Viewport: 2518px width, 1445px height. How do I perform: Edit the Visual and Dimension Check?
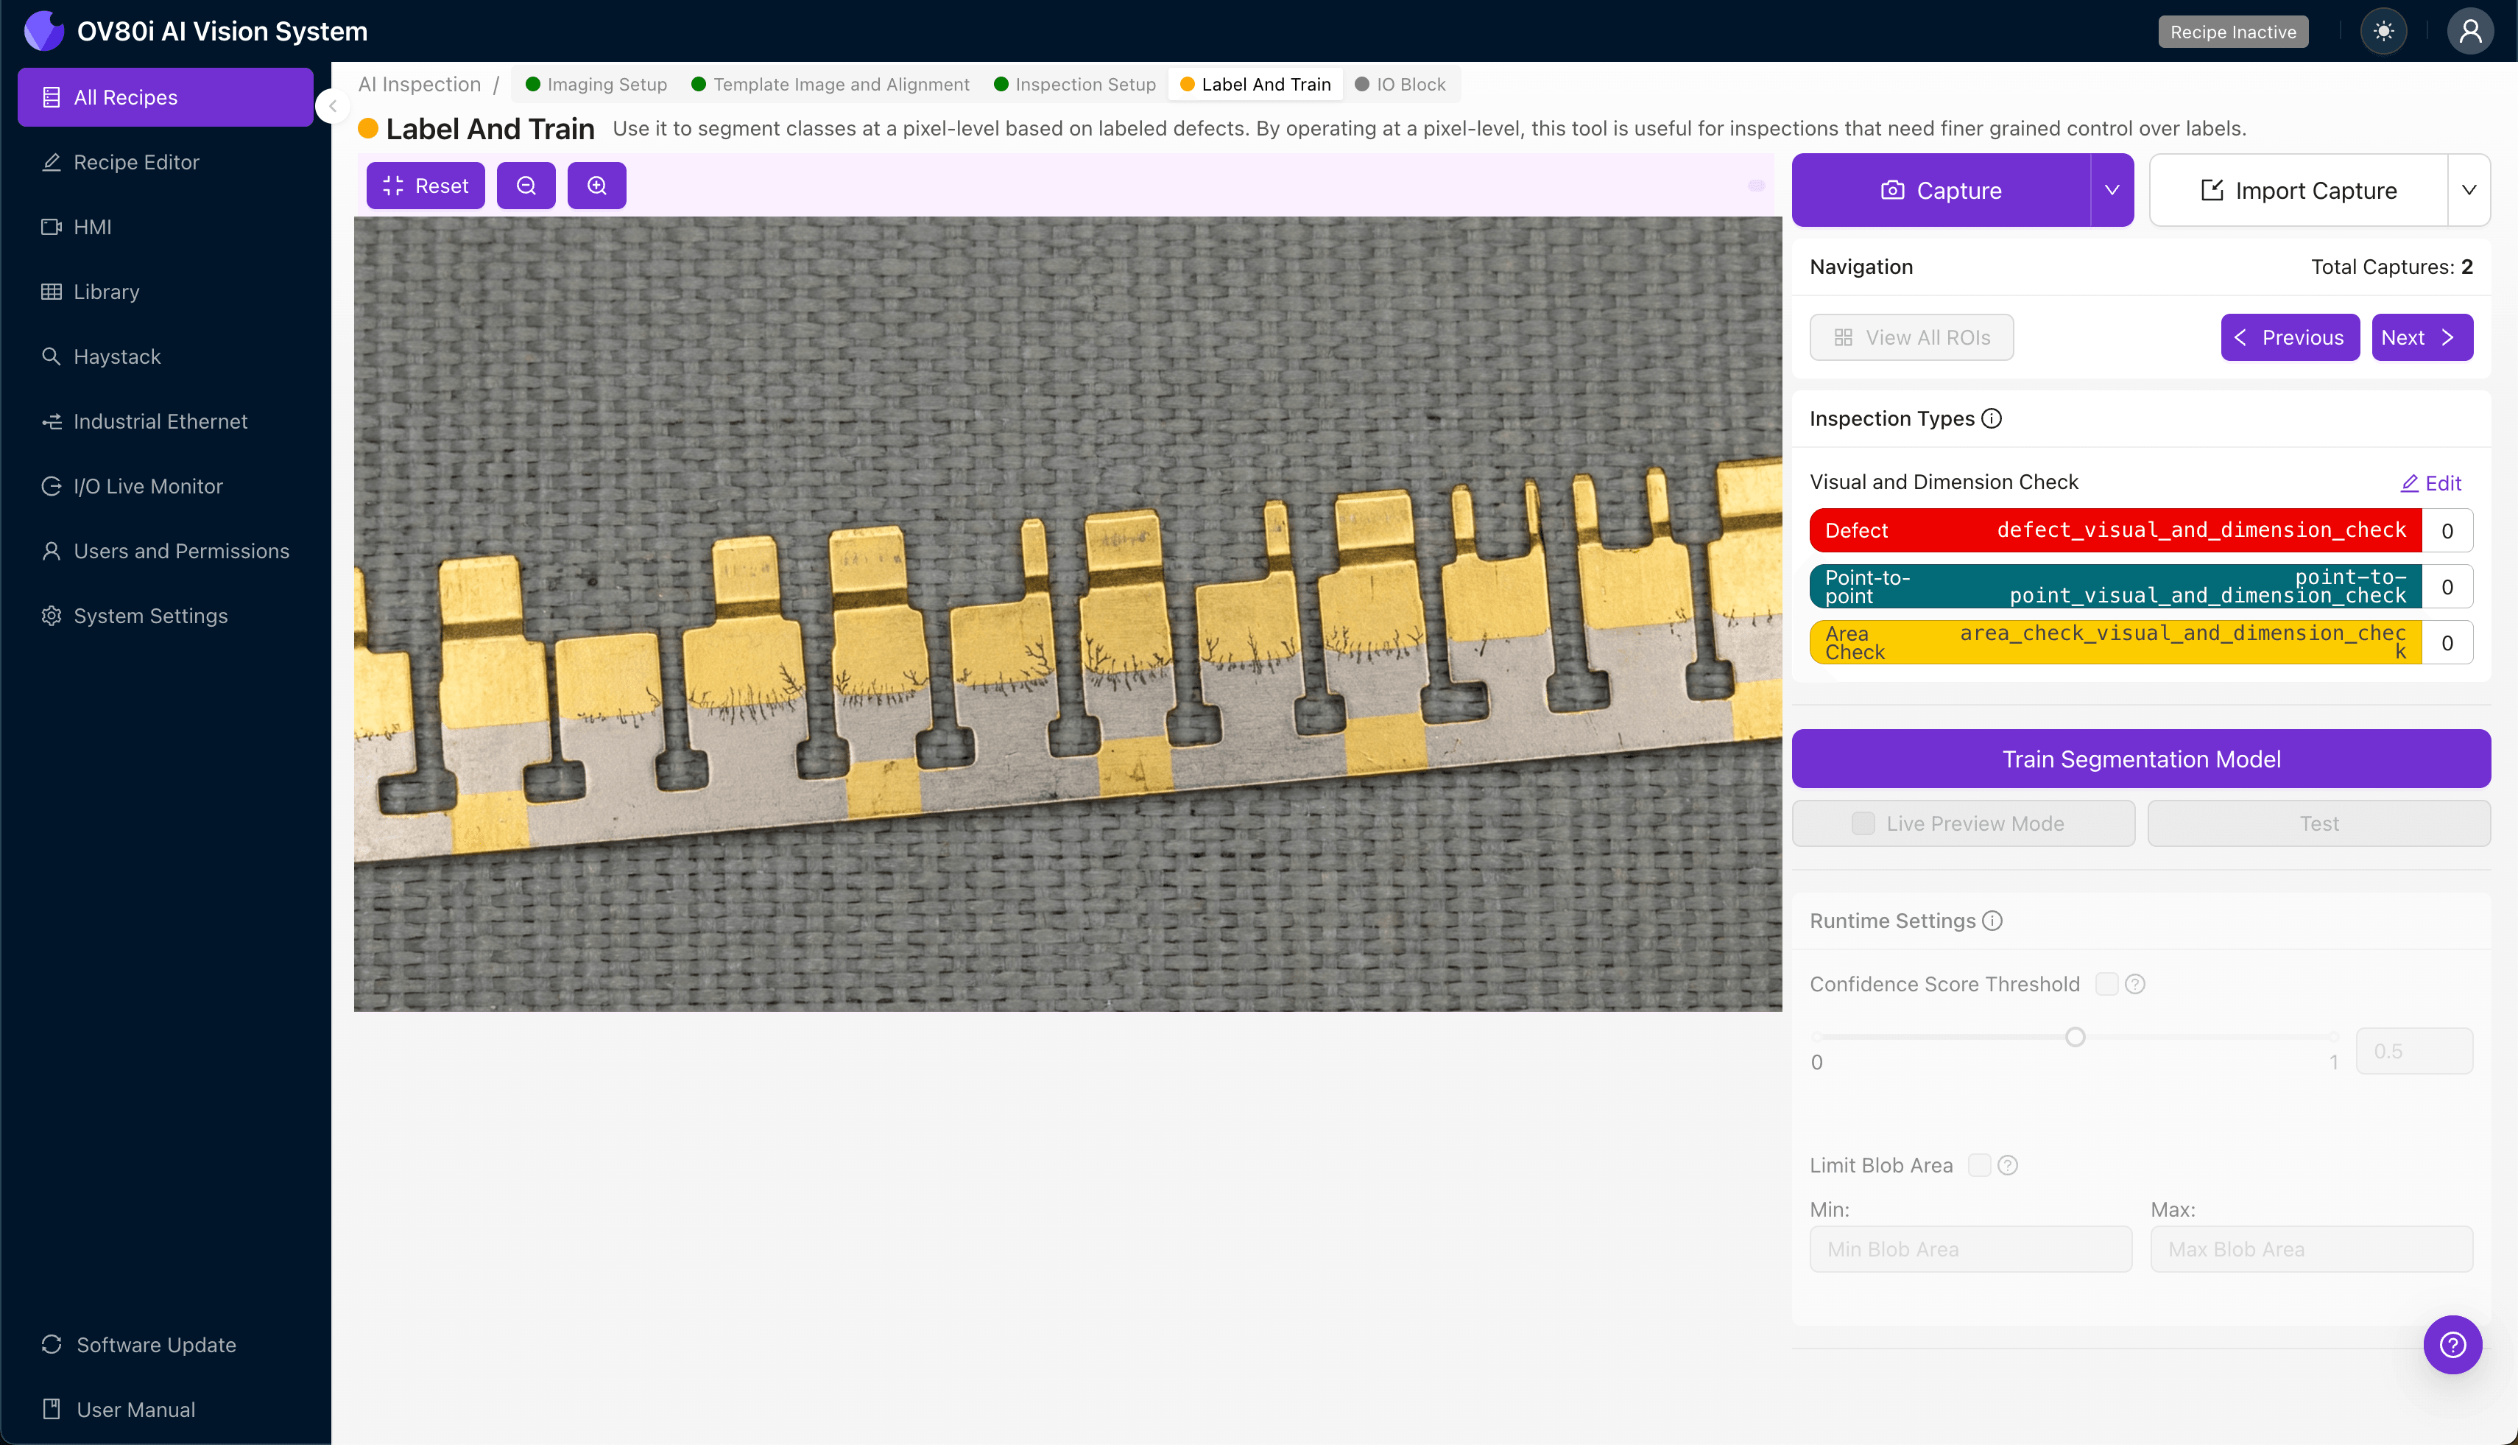[2432, 483]
